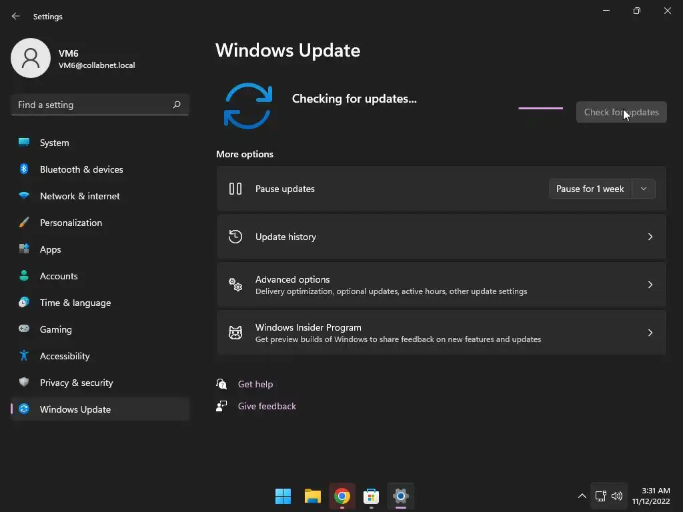Click the back arrow in Settings header
This screenshot has width=683, height=512.
[16, 16]
